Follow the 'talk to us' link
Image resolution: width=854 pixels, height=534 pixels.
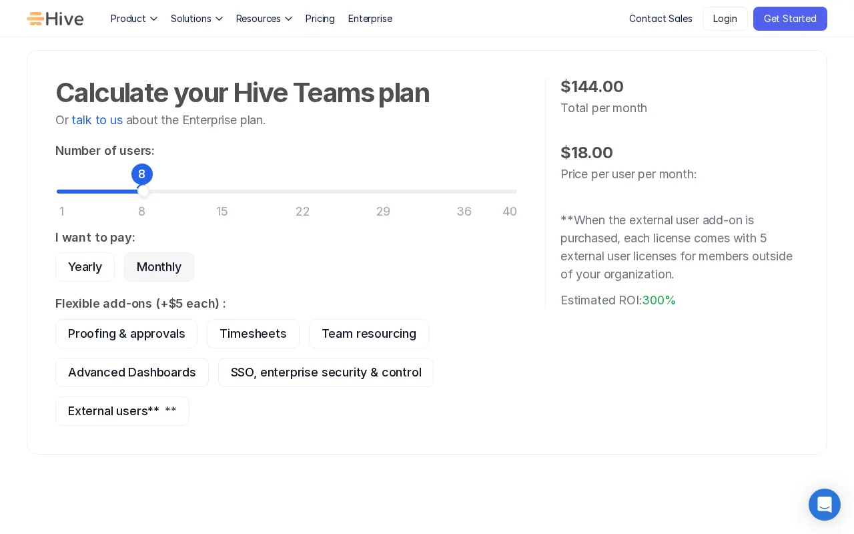tap(97, 120)
